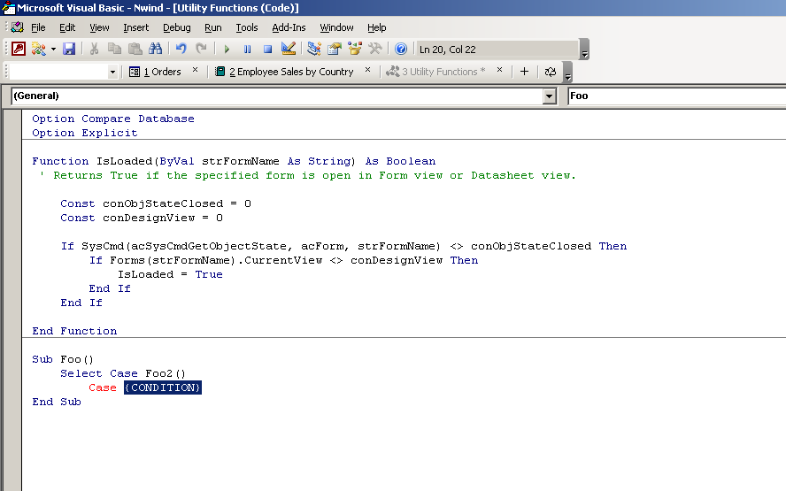This screenshot has width=786, height=491.
Task: Open the Insert Module dropdown arrow
Action: [x=53, y=50]
